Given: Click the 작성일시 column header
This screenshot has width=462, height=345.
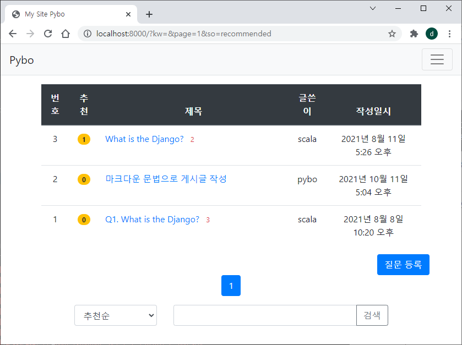Looking at the screenshot, I should point(373,111).
